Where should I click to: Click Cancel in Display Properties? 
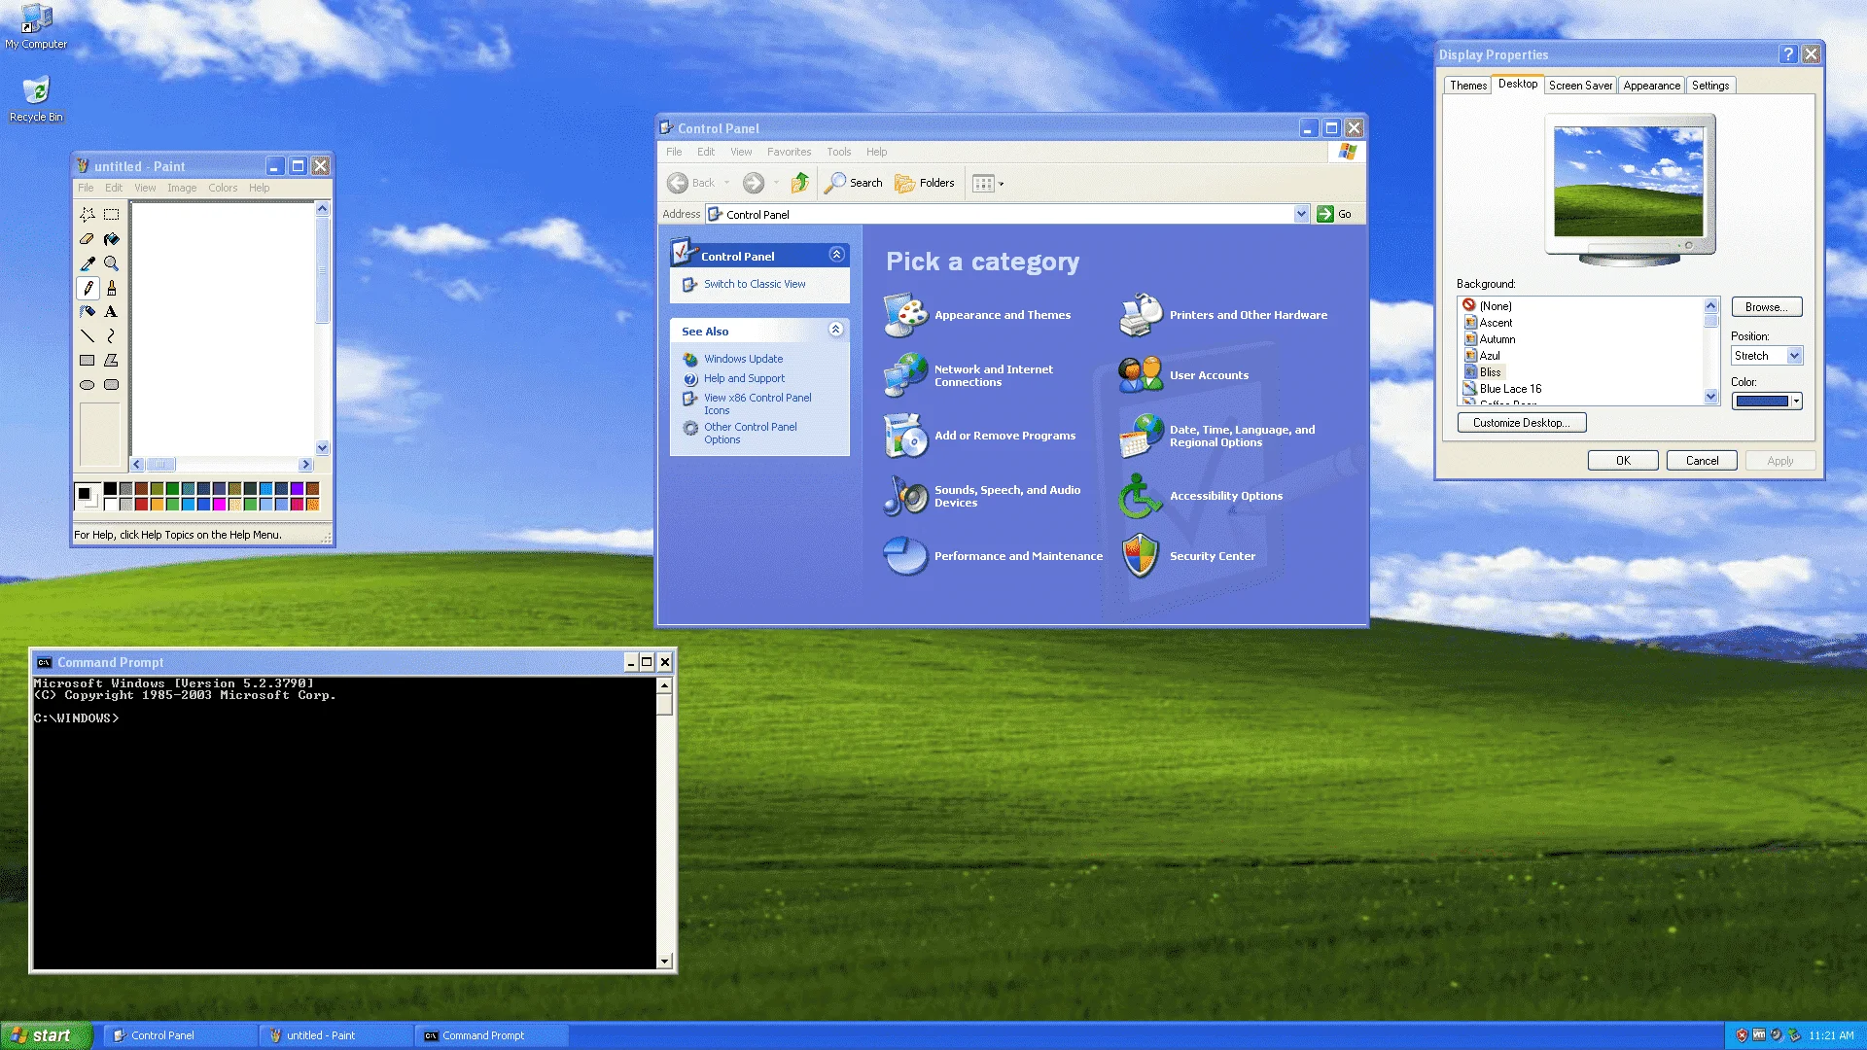pos(1702,461)
